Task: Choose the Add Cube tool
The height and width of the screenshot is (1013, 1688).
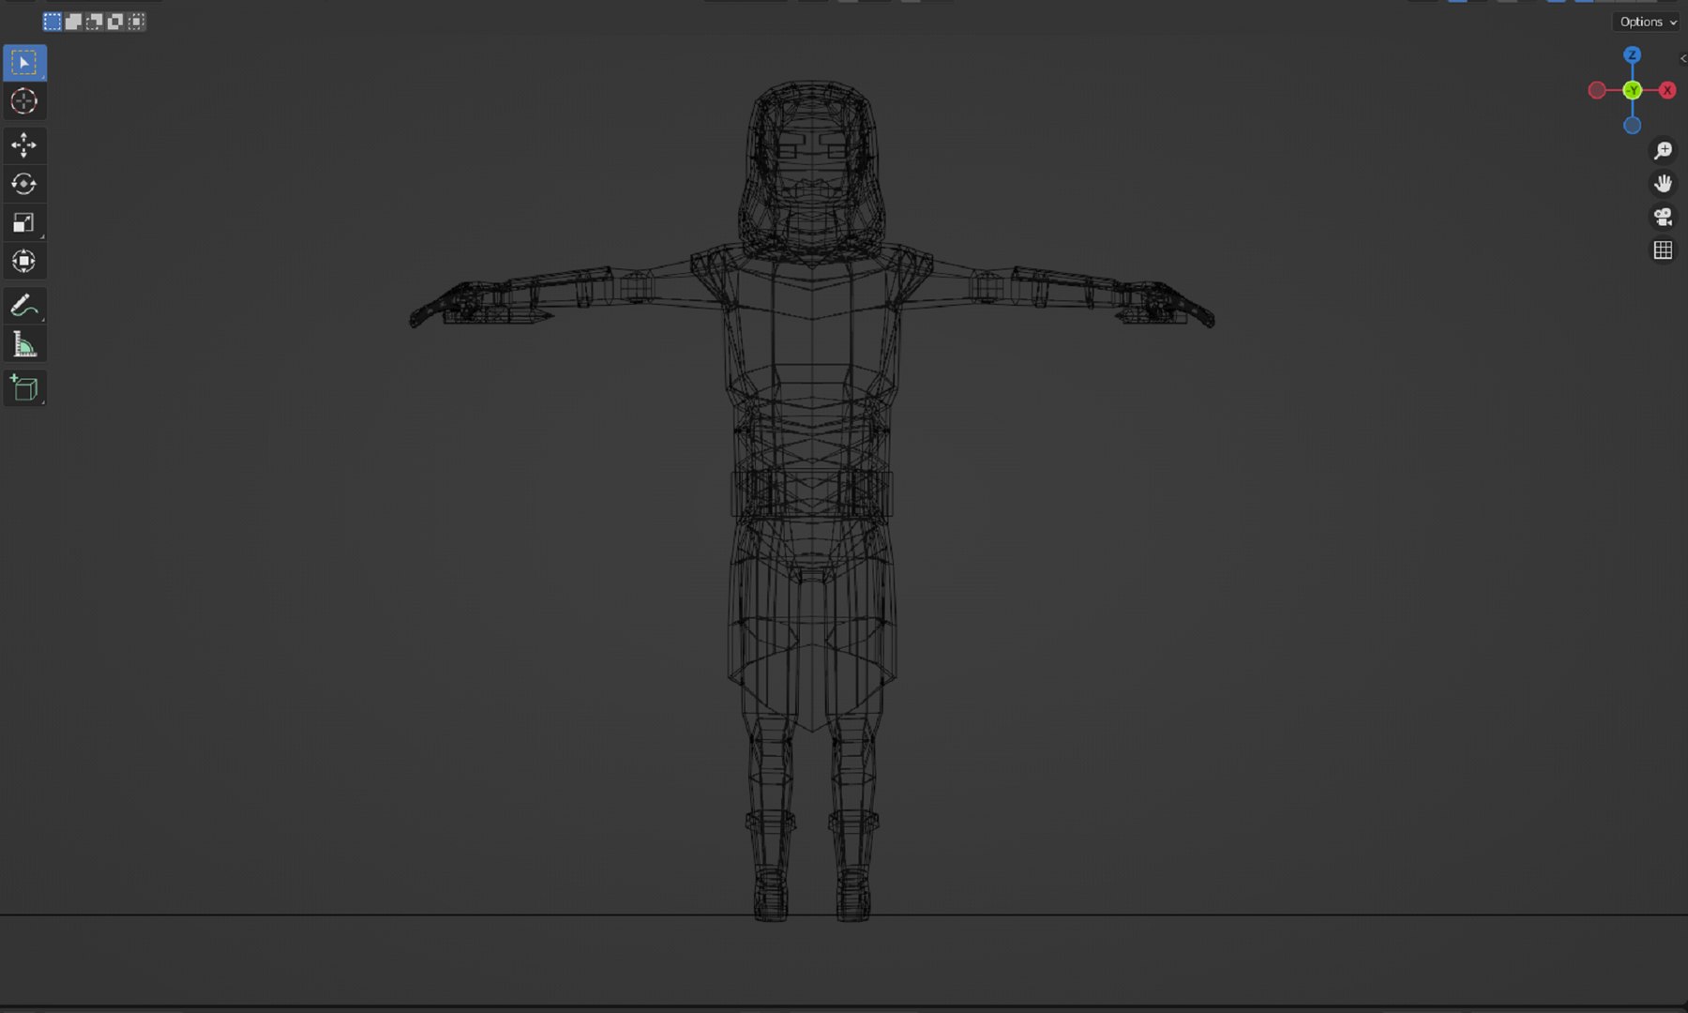Action: (24, 387)
